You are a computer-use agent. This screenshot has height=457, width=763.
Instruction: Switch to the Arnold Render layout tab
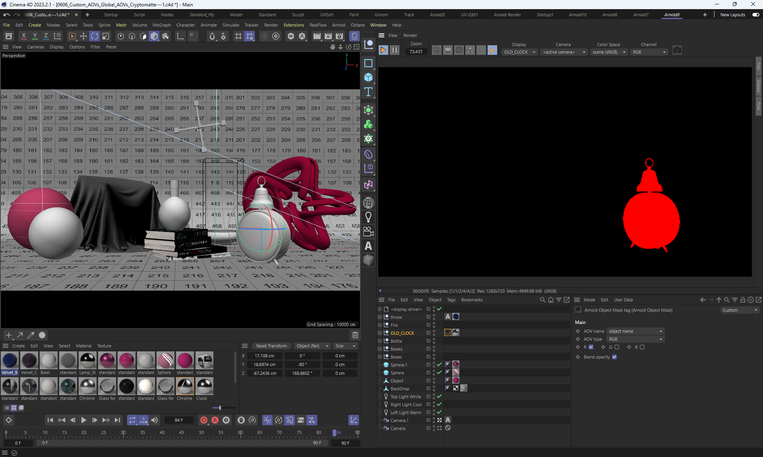507,15
